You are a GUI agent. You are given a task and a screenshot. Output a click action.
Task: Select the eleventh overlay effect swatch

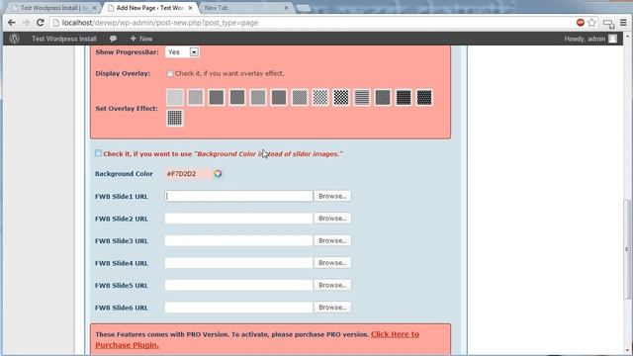(383, 97)
